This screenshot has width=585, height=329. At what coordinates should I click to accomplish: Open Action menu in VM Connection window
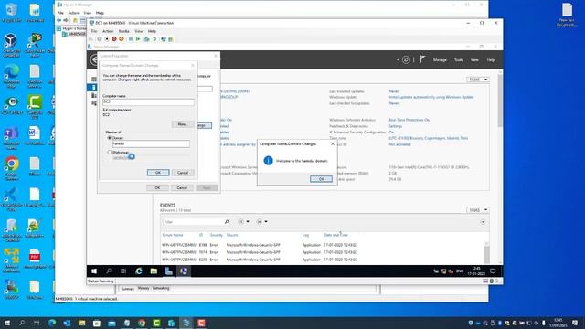[108, 31]
